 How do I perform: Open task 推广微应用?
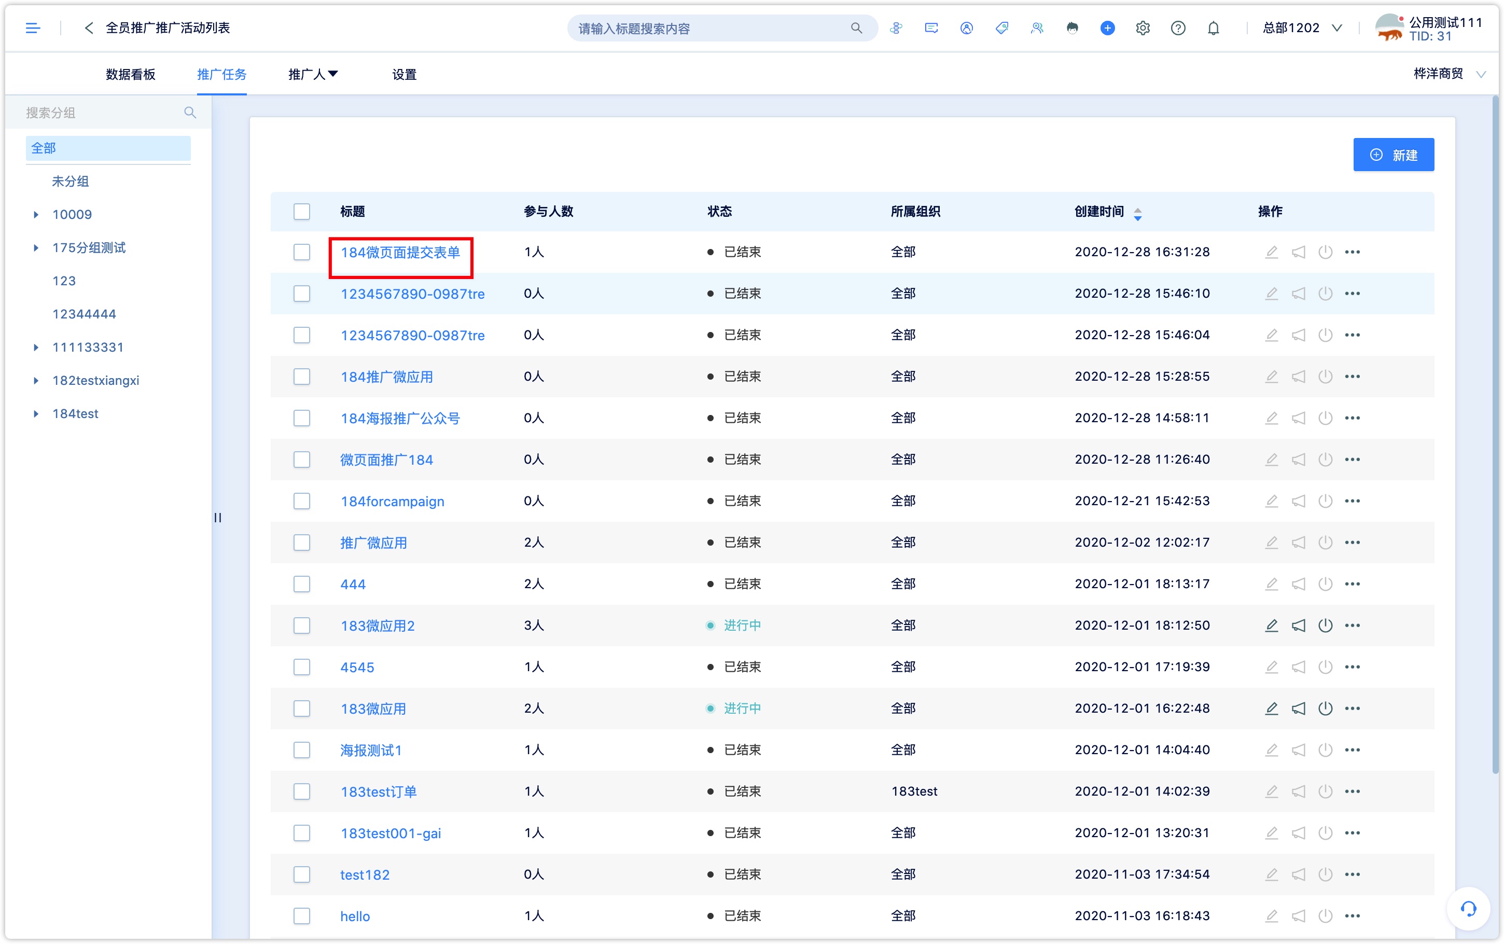(x=373, y=543)
